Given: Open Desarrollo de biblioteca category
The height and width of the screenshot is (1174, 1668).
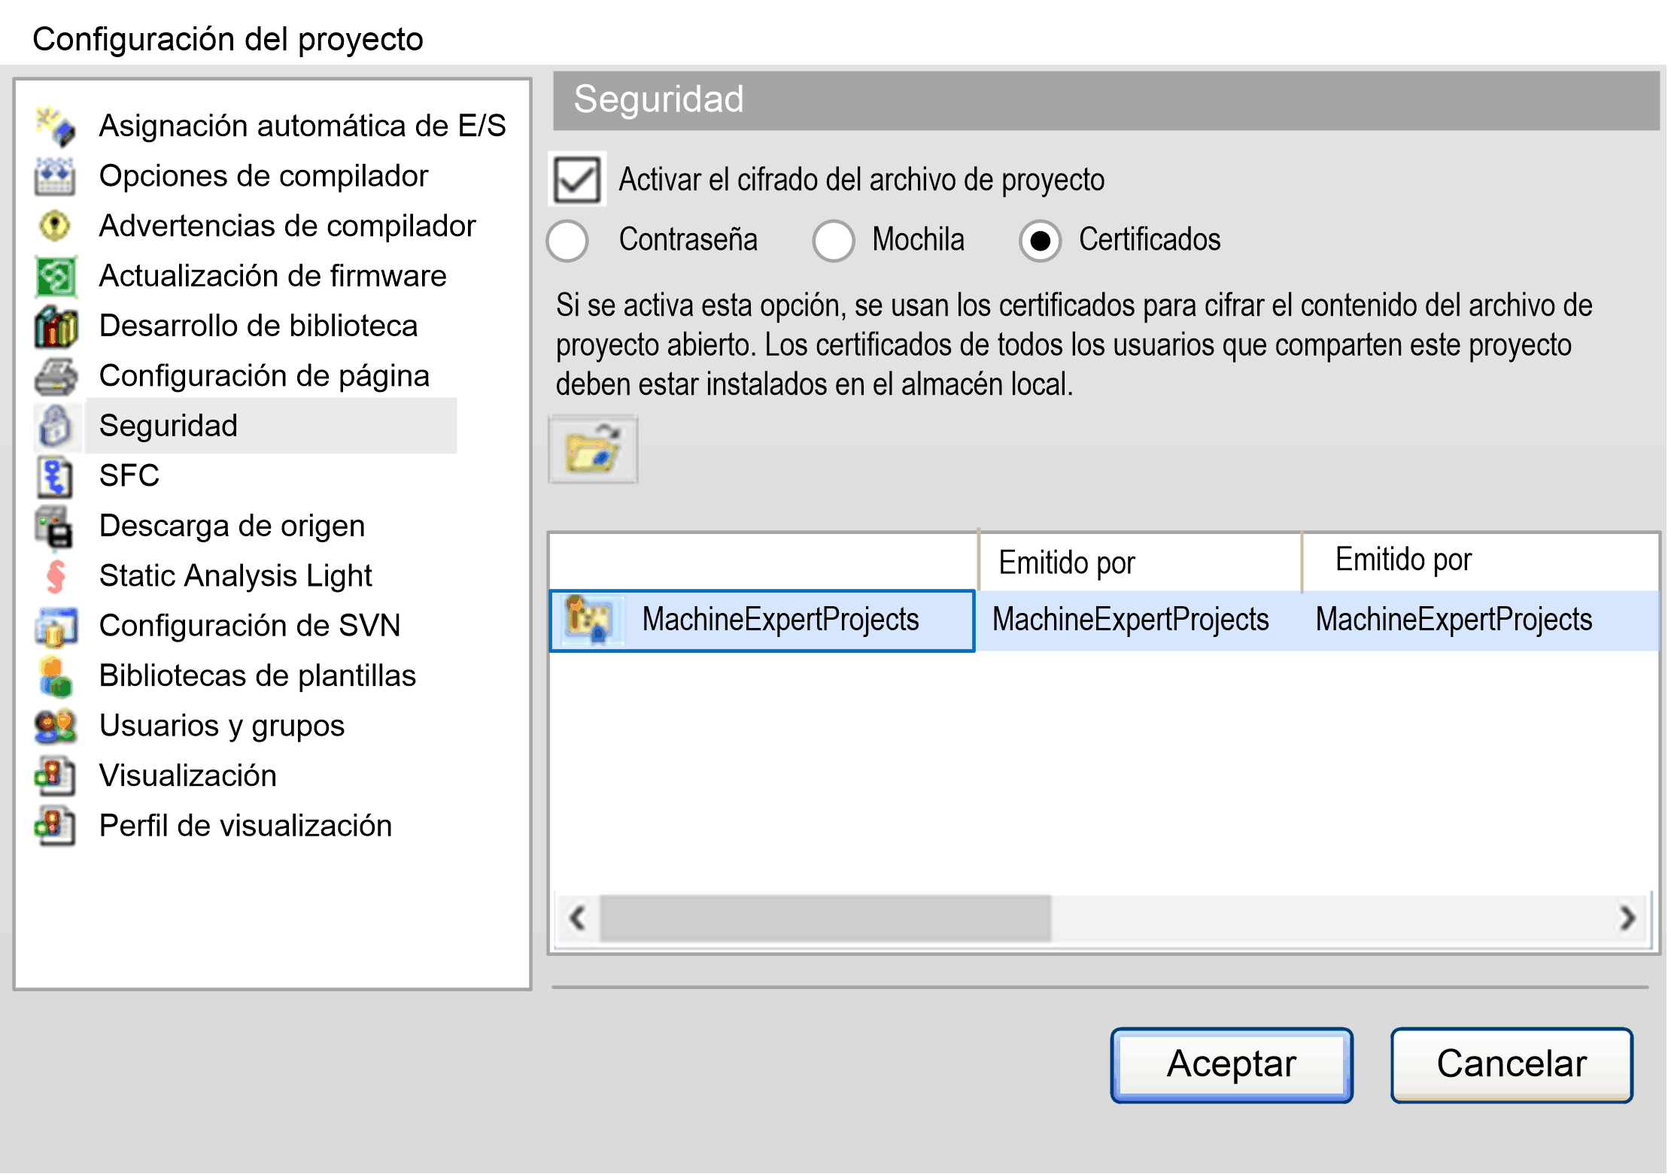Looking at the screenshot, I should (x=258, y=326).
